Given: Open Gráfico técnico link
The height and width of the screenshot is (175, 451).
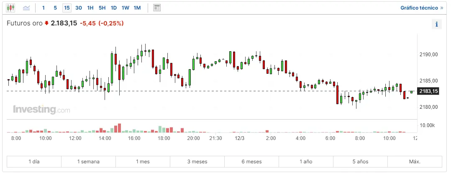Looking at the screenshot, I should [x=421, y=8].
